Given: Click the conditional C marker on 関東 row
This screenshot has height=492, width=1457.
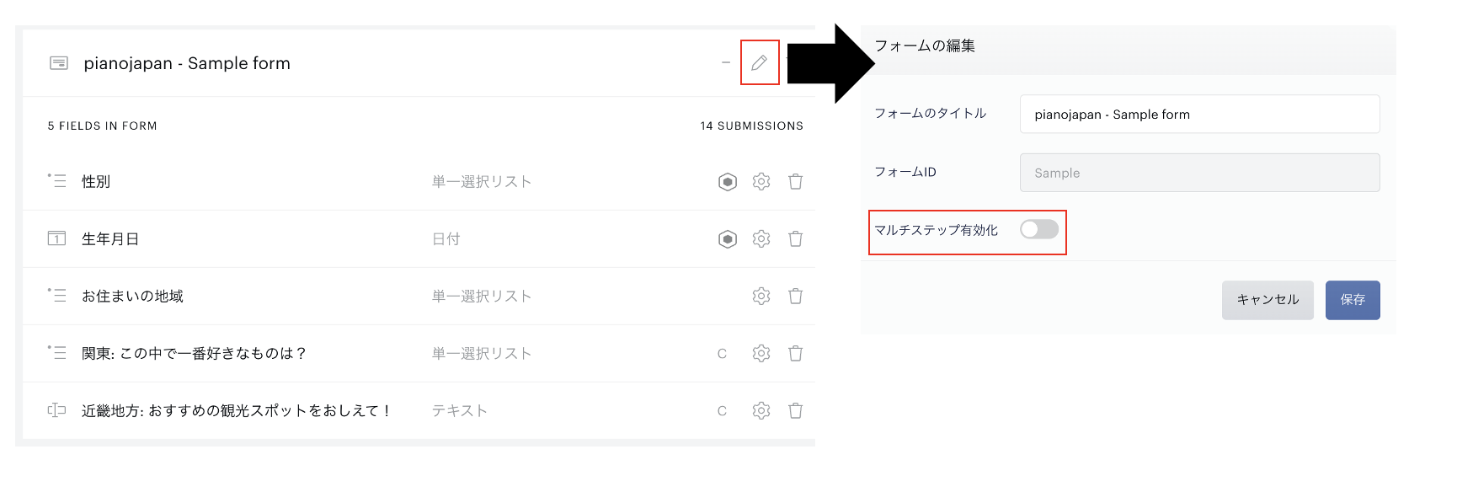Looking at the screenshot, I should [722, 354].
